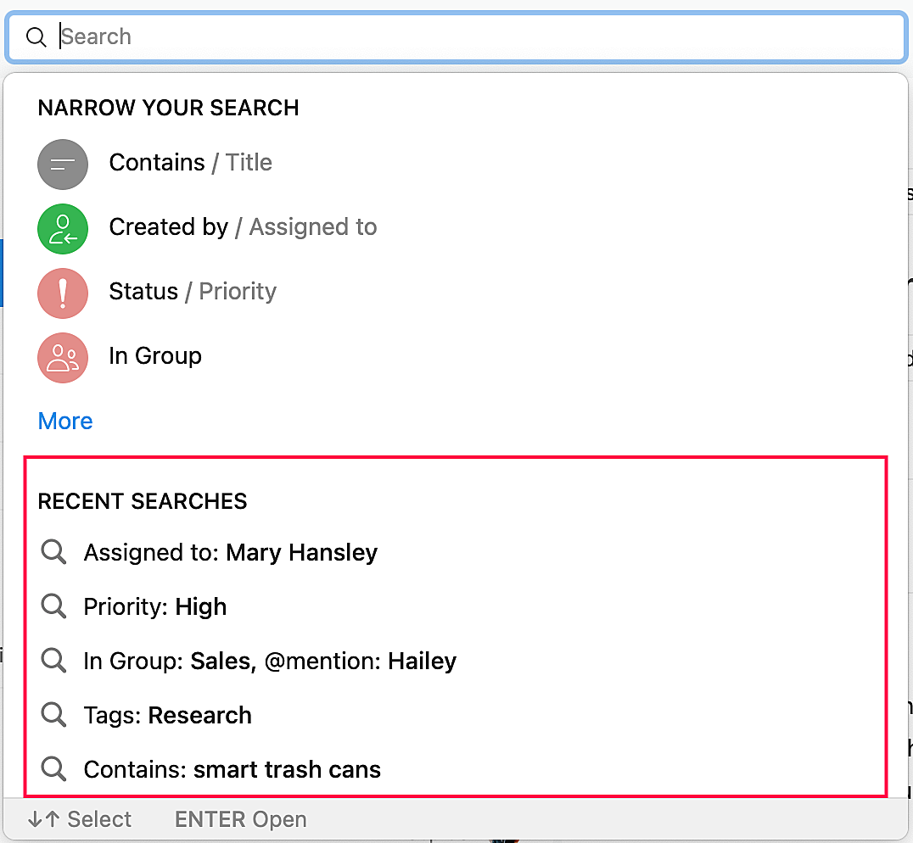
Task: Click the gray Contains filter icon
Action: click(63, 164)
